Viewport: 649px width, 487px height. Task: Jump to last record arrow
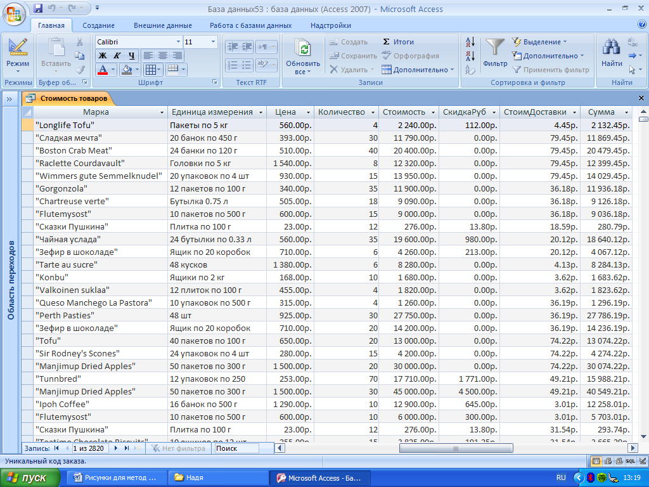pyautogui.click(x=127, y=448)
